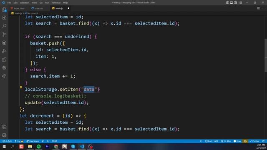Select the main.js editor tab
The width and height of the screenshot is (267, 150).
[x=59, y=8]
